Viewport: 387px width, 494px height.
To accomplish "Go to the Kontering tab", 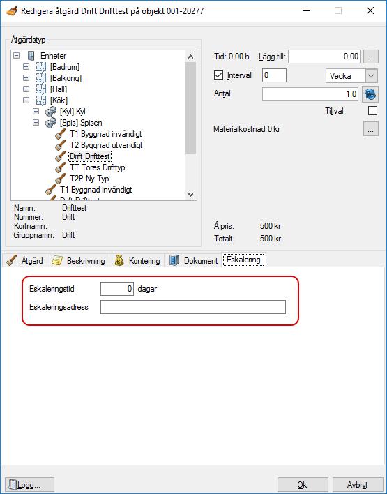I will click(x=137, y=260).
